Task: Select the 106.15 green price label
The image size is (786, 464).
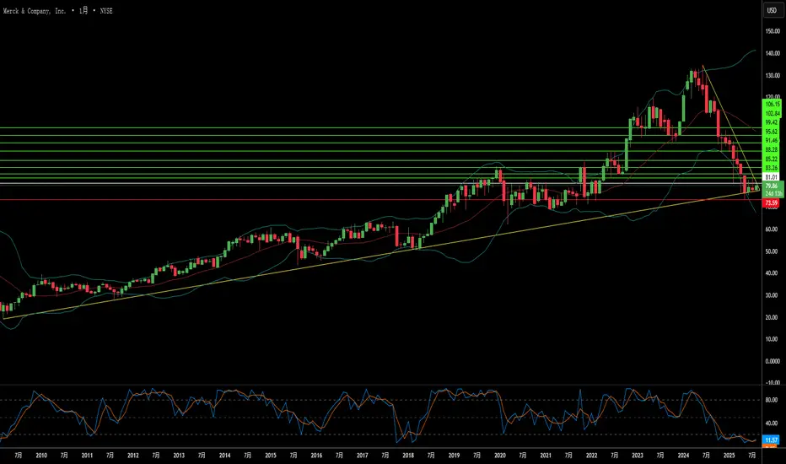Action: tap(770, 104)
